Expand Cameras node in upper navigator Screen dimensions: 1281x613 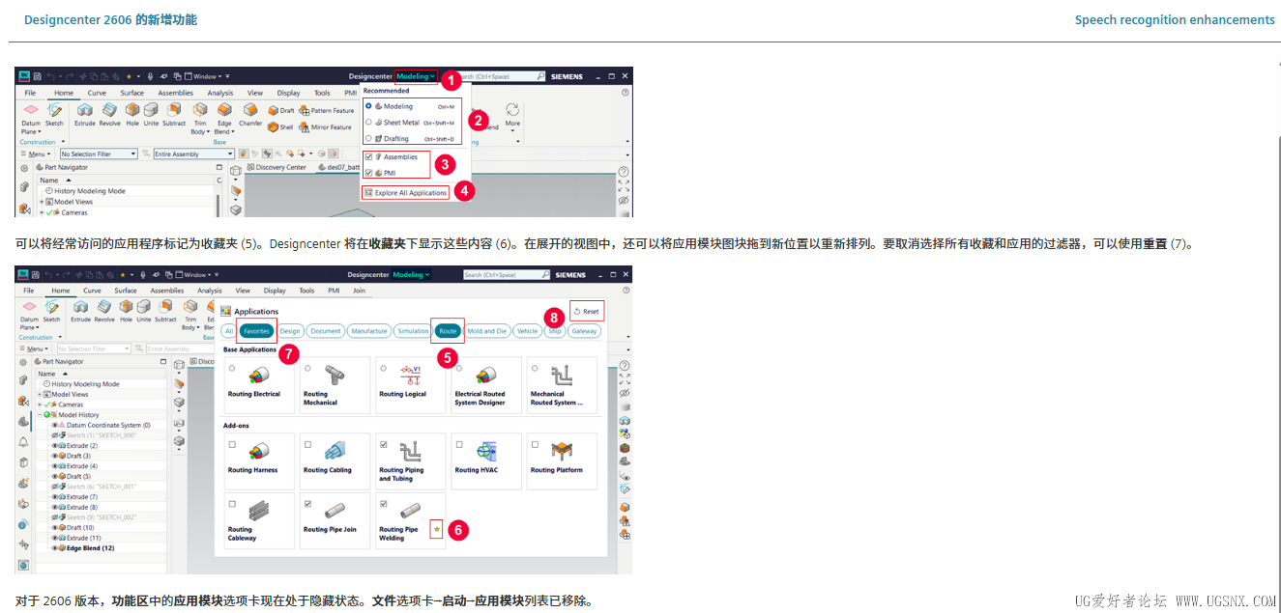(x=41, y=212)
